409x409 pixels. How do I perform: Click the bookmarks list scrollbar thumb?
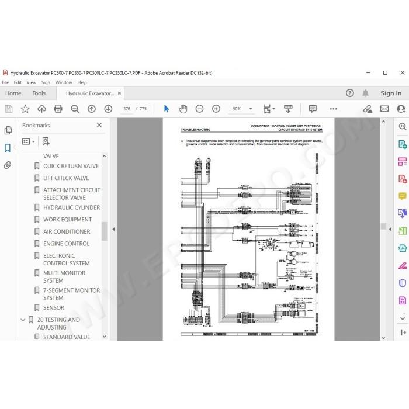105,231
